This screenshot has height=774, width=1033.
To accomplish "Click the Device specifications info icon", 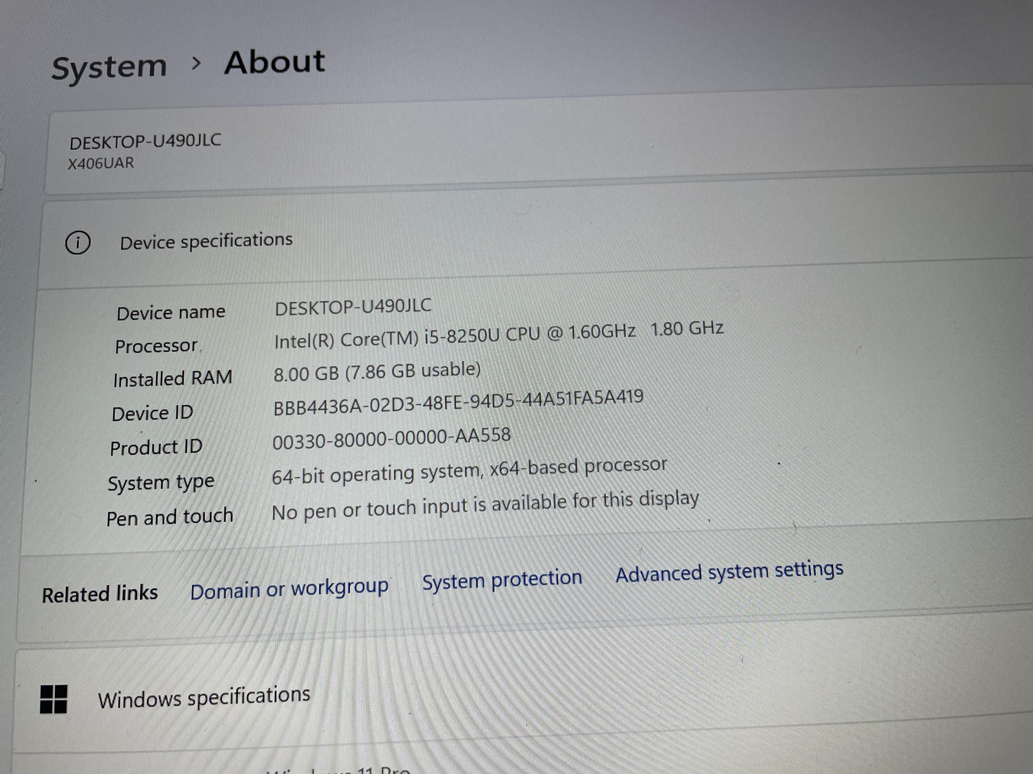I will click(x=78, y=243).
